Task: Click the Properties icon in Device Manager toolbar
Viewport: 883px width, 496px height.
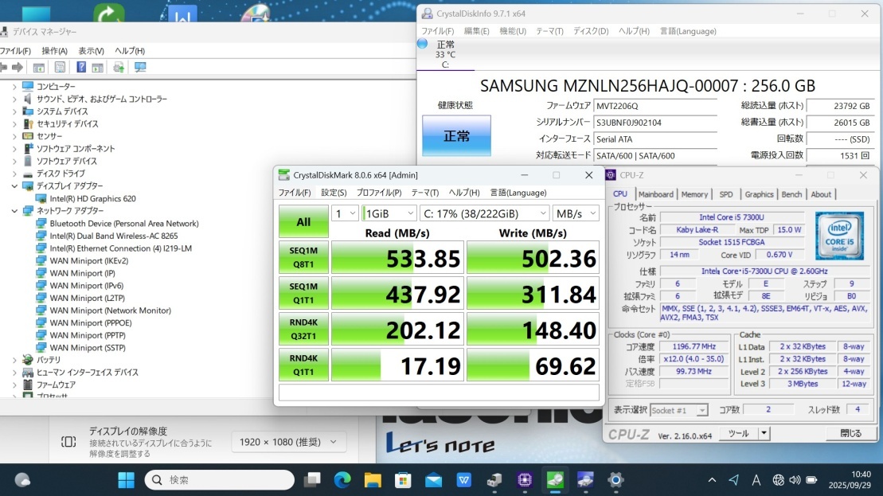Action: (60, 68)
